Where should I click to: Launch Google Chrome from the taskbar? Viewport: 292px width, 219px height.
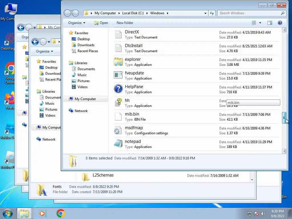click(x=61, y=213)
